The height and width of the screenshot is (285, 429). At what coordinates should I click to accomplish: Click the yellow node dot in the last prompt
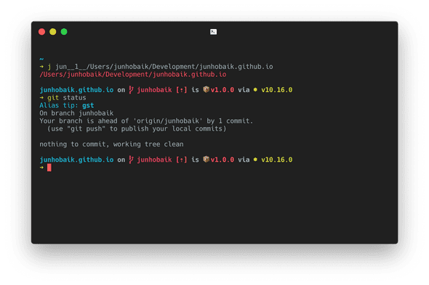(x=255, y=160)
